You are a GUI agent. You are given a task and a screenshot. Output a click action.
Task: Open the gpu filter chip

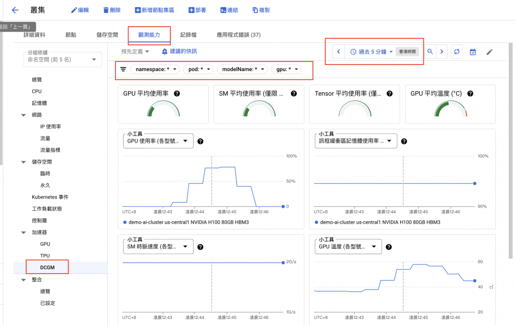[x=286, y=70]
